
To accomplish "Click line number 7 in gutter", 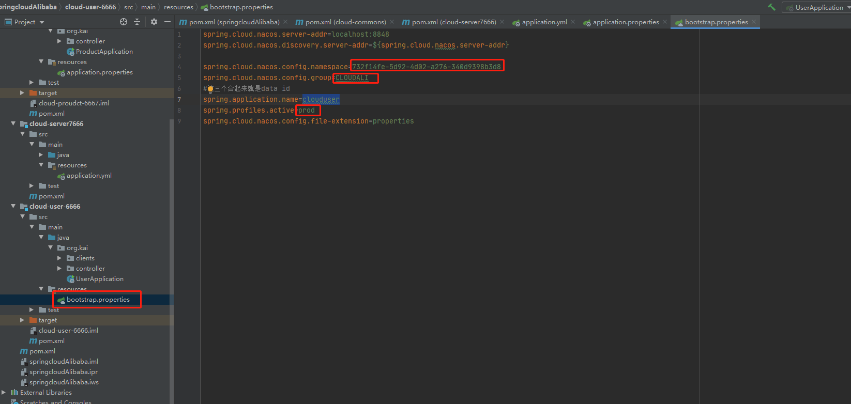I will tap(179, 100).
